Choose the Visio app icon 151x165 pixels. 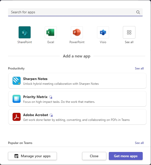click(x=103, y=32)
